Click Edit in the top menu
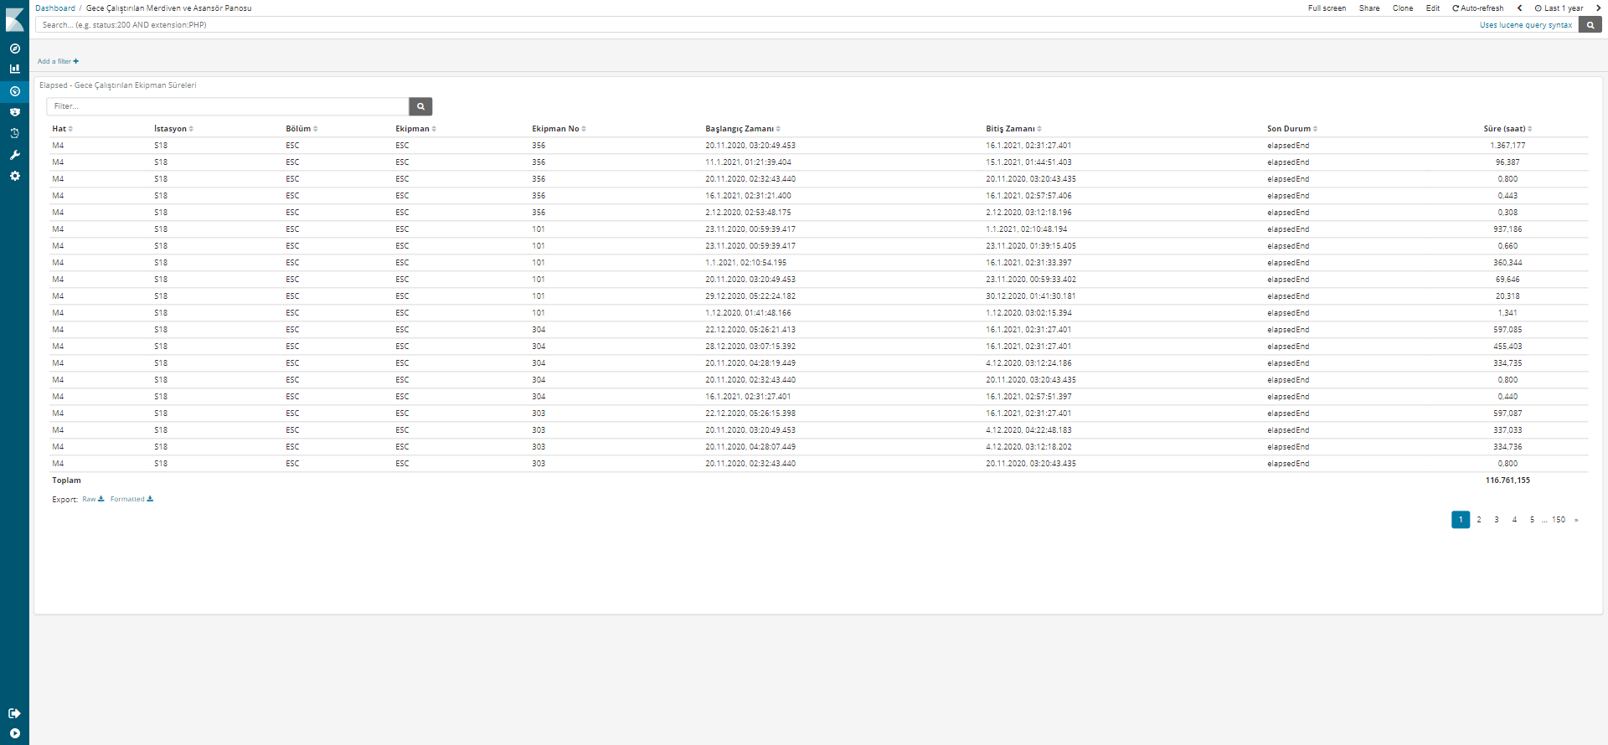 tap(1433, 8)
